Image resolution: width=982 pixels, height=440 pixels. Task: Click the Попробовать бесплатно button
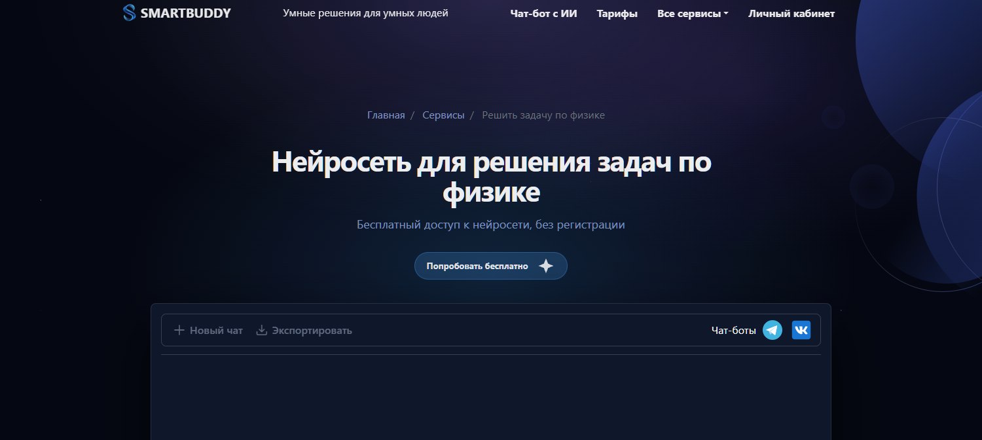tap(491, 266)
